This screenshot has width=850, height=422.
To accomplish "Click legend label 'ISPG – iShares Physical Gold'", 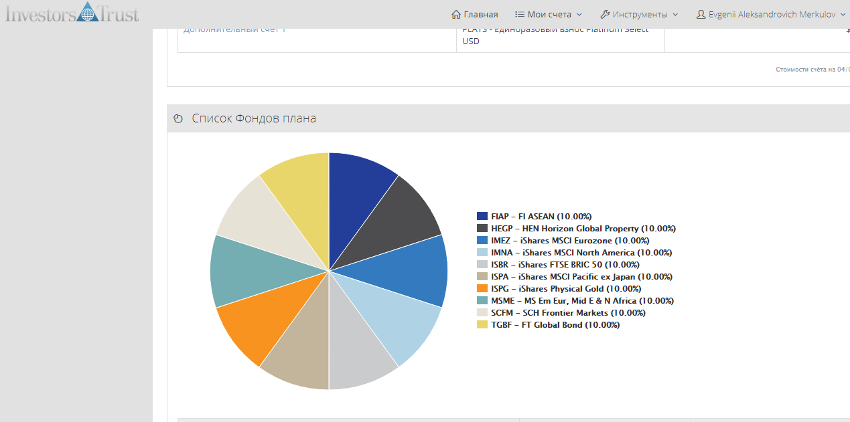I will (x=566, y=289).
